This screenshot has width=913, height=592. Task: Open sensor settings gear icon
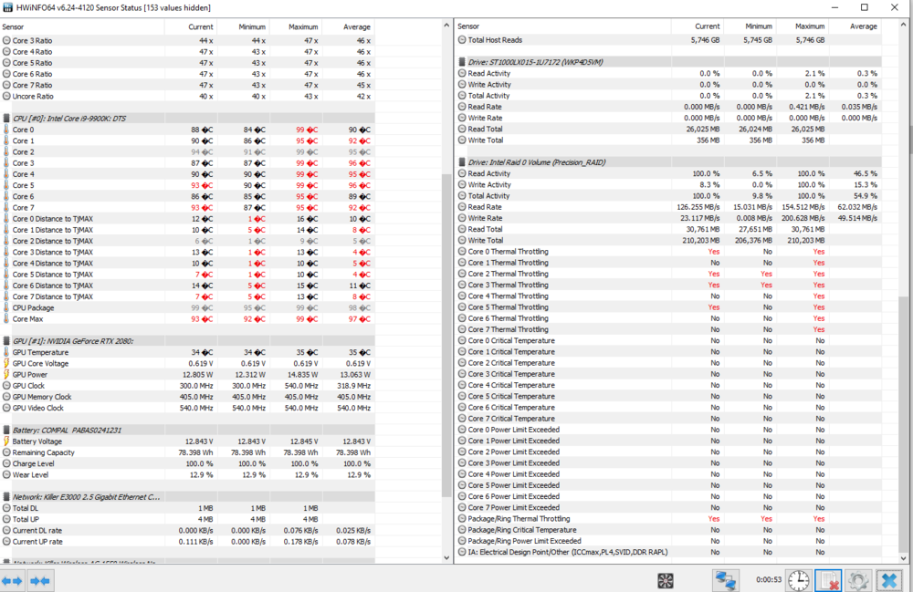pos(858,580)
